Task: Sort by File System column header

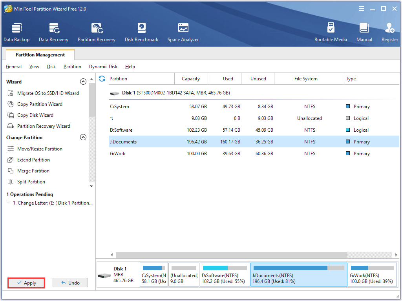Action: [x=309, y=78]
